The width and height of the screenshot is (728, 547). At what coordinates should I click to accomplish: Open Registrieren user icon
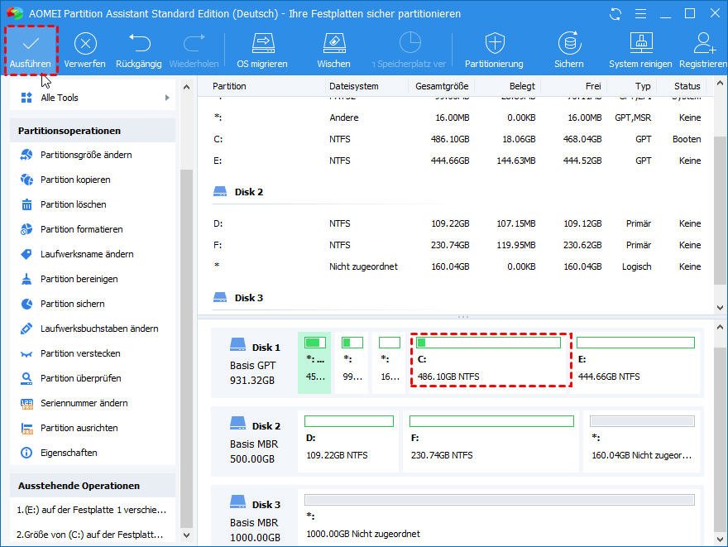pos(703,50)
